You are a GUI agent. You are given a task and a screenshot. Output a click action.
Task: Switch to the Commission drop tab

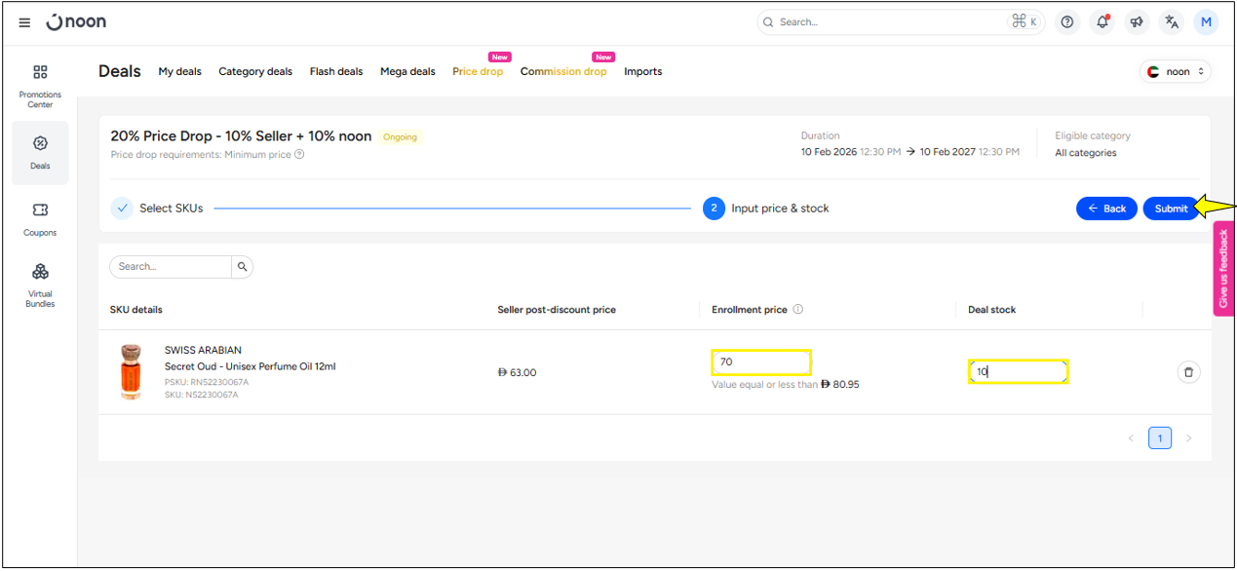pyautogui.click(x=562, y=71)
